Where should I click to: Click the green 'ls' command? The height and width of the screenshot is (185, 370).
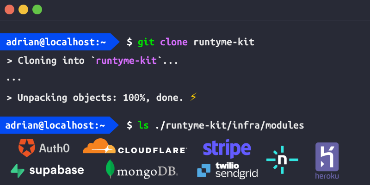[143, 125]
